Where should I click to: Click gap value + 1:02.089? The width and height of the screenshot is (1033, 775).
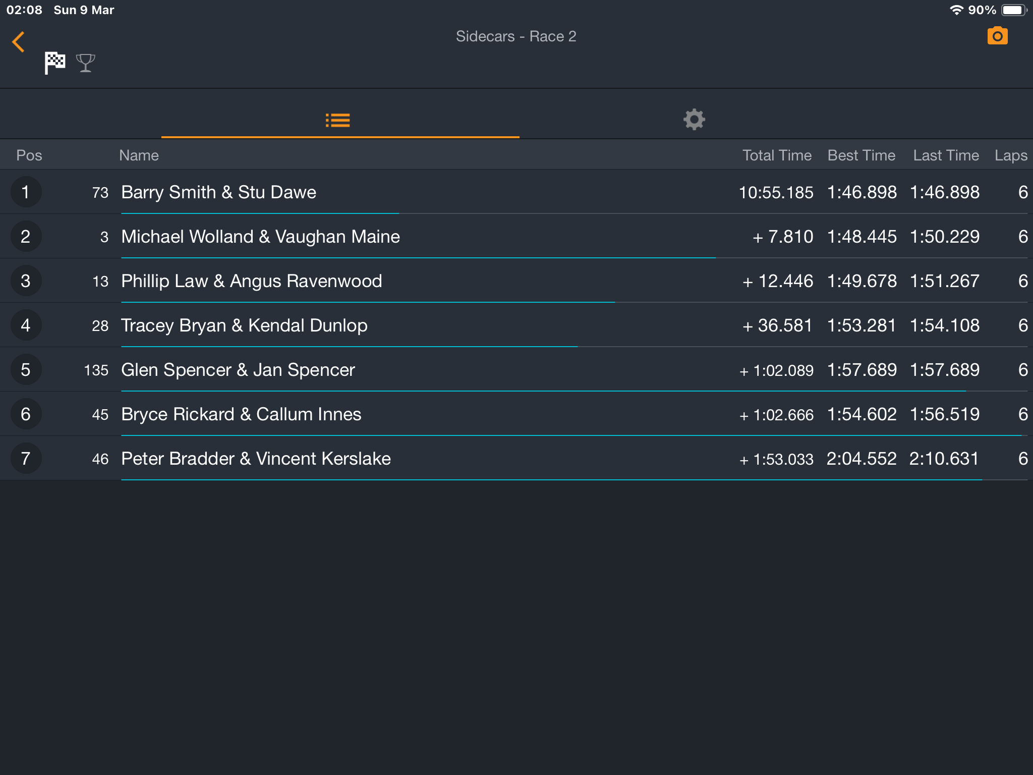(776, 371)
